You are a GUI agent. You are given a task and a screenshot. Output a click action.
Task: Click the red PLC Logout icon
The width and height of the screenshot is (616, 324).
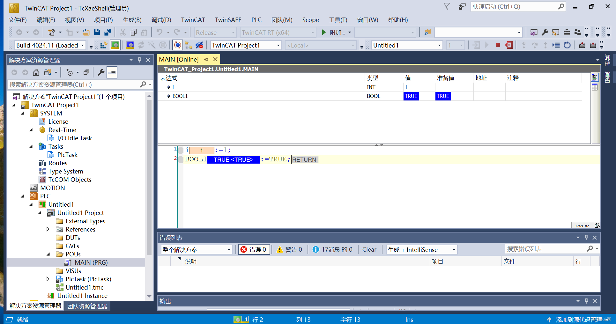pyautogui.click(x=509, y=45)
